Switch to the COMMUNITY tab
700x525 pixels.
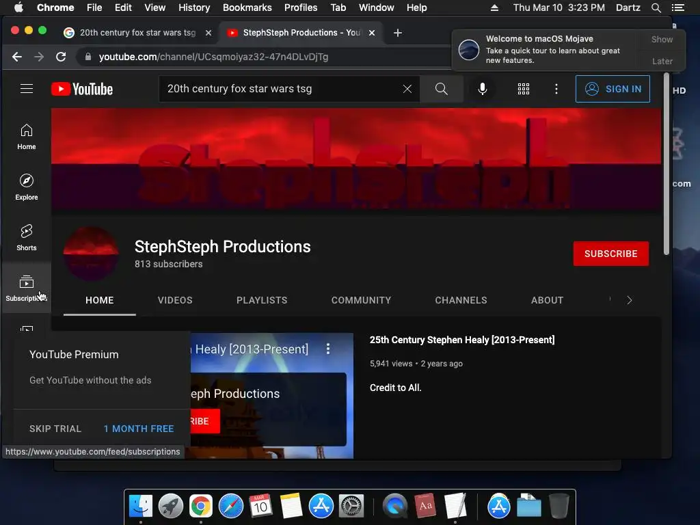point(361,301)
